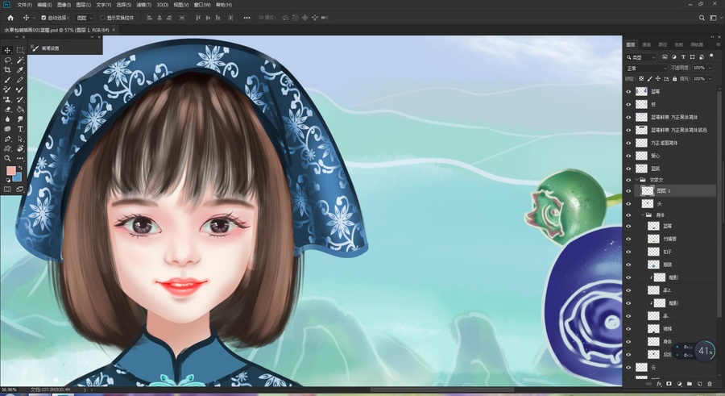This screenshot has width=725, height=396.
Task: Toggle visibility of 云 layer
Action: (x=628, y=367)
